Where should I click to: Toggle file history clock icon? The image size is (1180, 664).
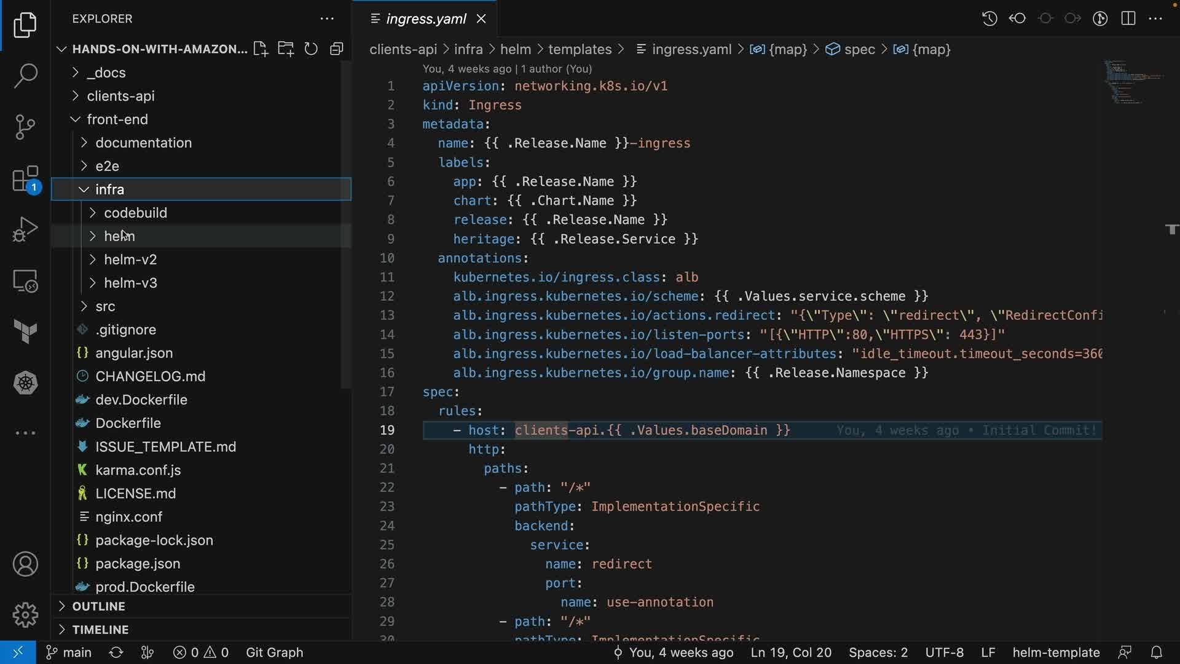tap(989, 18)
